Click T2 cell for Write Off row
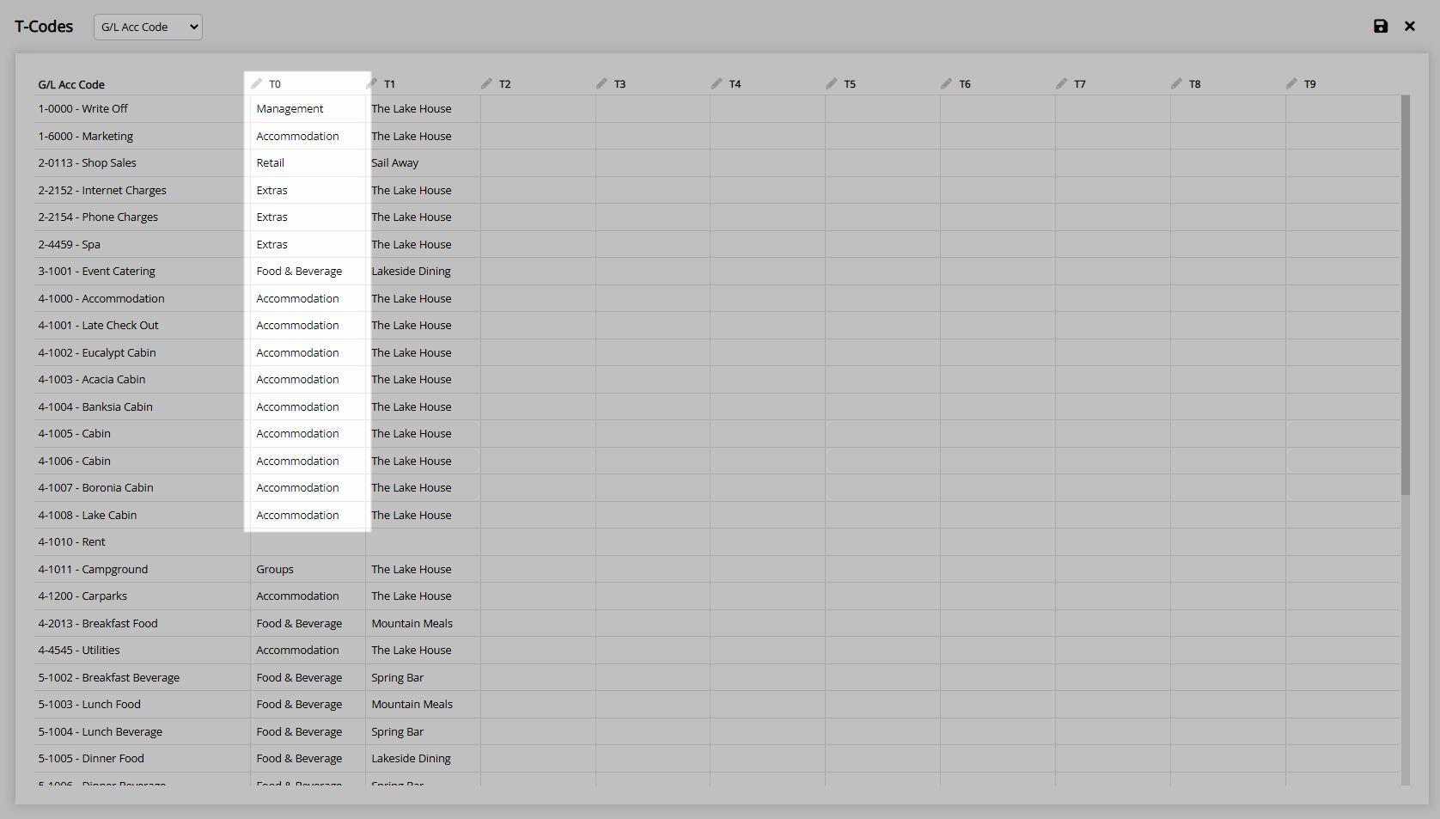The height and width of the screenshot is (819, 1440). [x=538, y=109]
